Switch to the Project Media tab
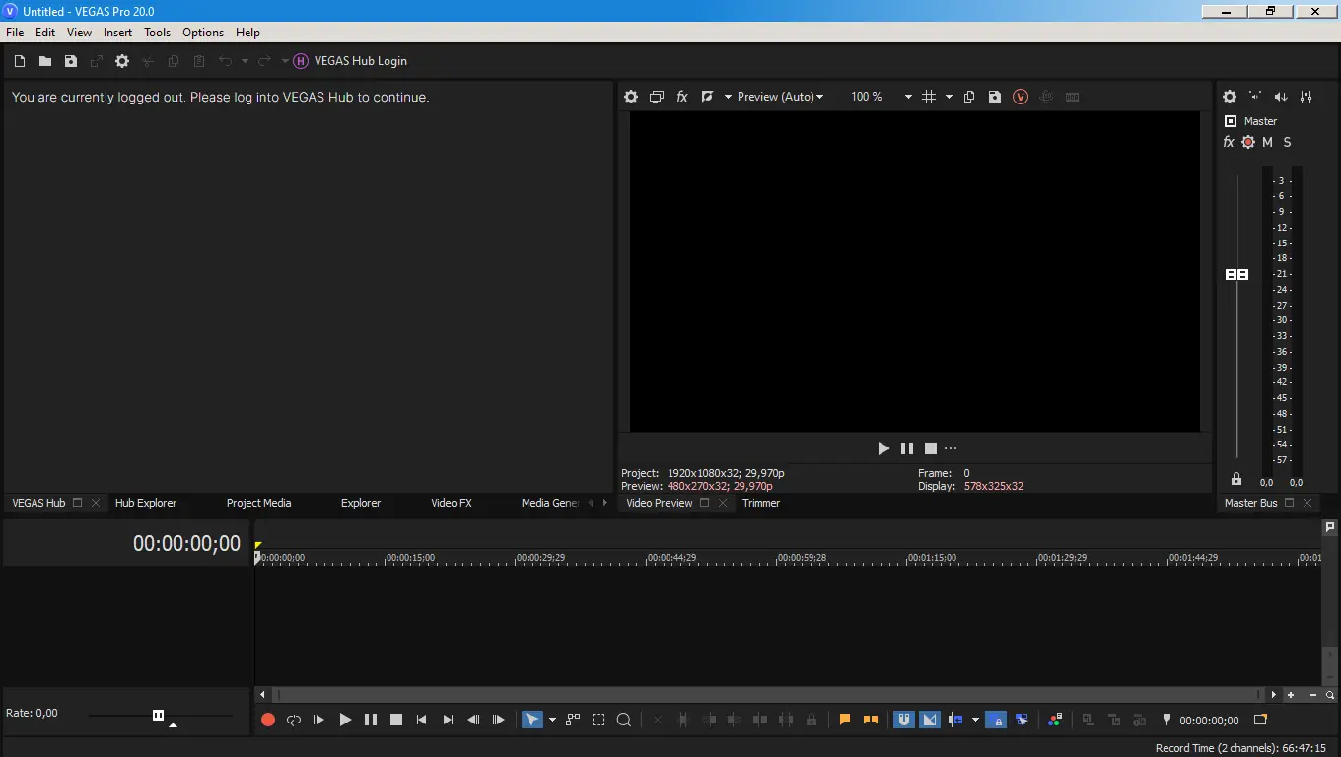Image resolution: width=1341 pixels, height=757 pixels. (258, 503)
